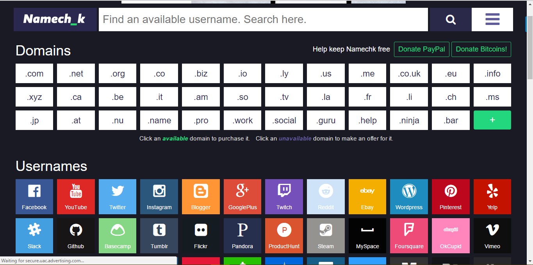Select the ProductHunt tile

(x=284, y=236)
